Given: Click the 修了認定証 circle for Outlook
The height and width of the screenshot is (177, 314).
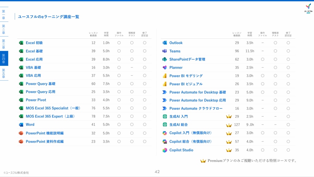Looking at the screenshot, I should [x=288, y=43].
